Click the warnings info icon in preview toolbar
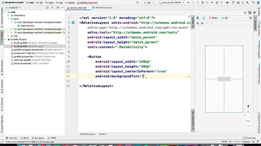Image resolution: width=261 pixels, height=146 pixels. coord(250,18)
